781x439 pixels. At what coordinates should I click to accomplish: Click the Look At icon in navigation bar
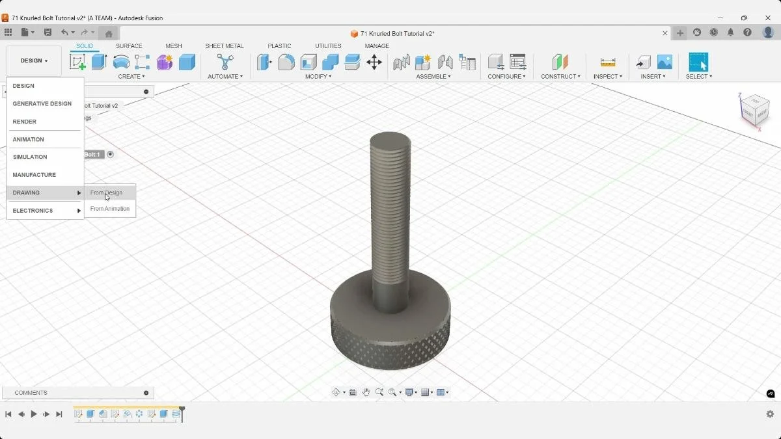[353, 392]
